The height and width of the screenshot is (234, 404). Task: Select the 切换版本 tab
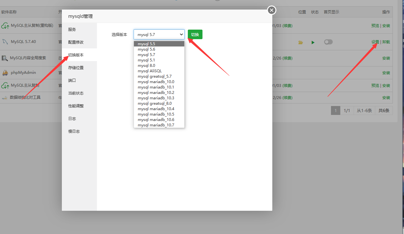tap(79, 55)
